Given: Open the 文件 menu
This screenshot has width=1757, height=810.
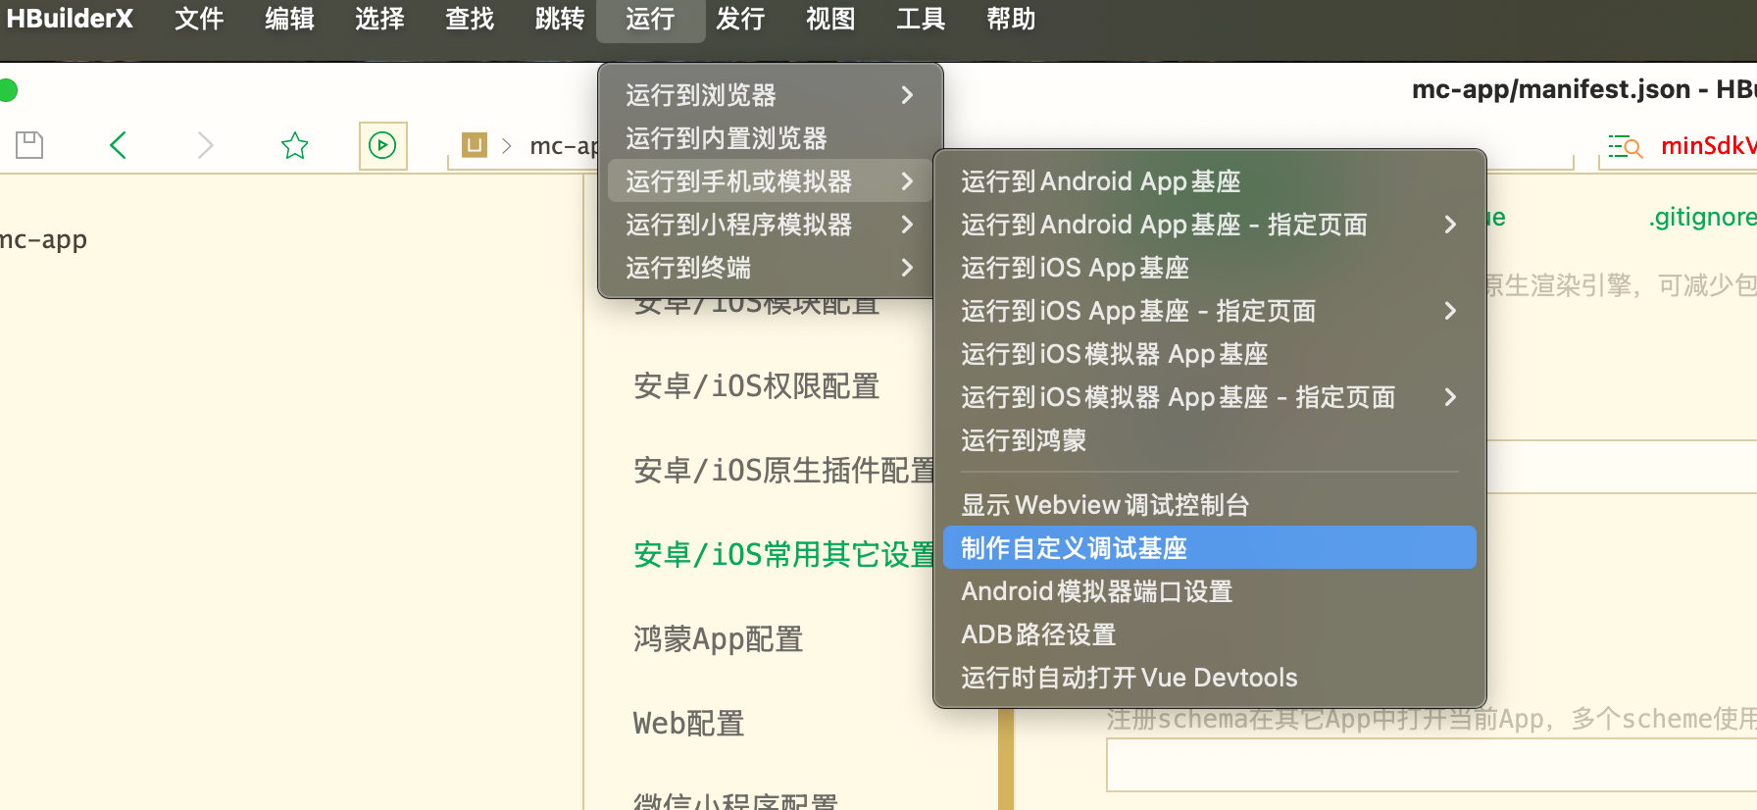Looking at the screenshot, I should (x=199, y=19).
